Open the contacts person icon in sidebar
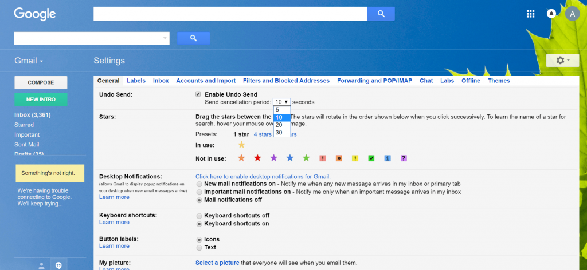Viewport: 587px width, 270px height. (x=41, y=265)
